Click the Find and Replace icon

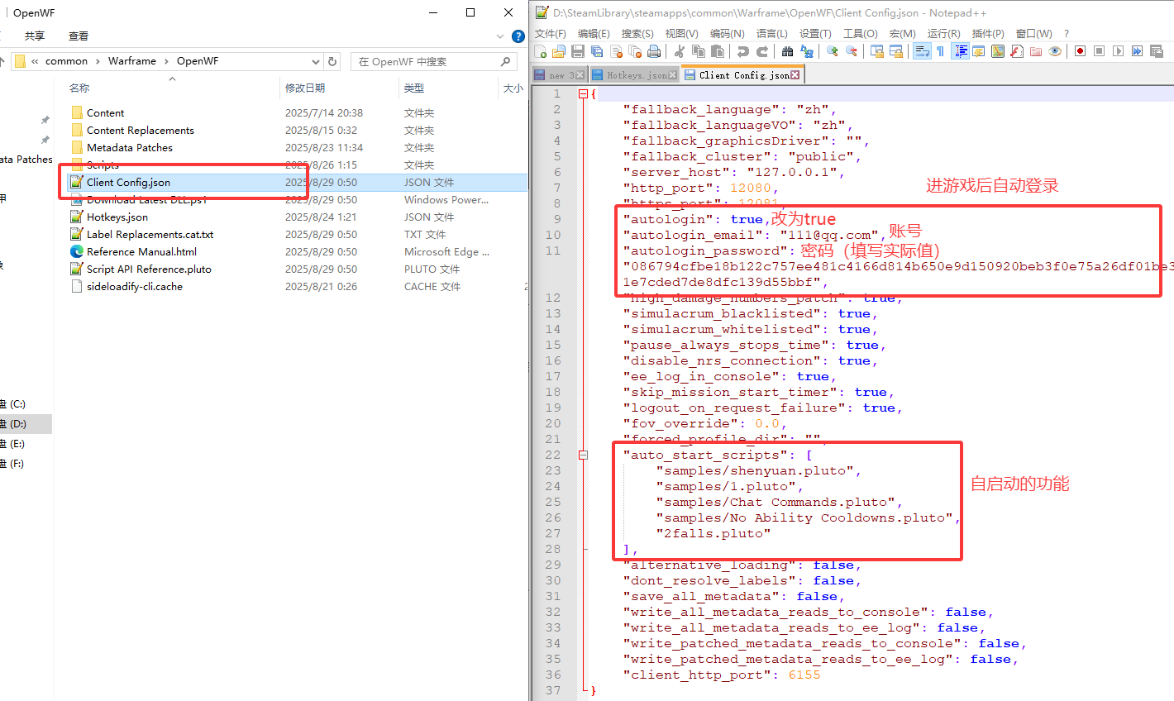[807, 51]
